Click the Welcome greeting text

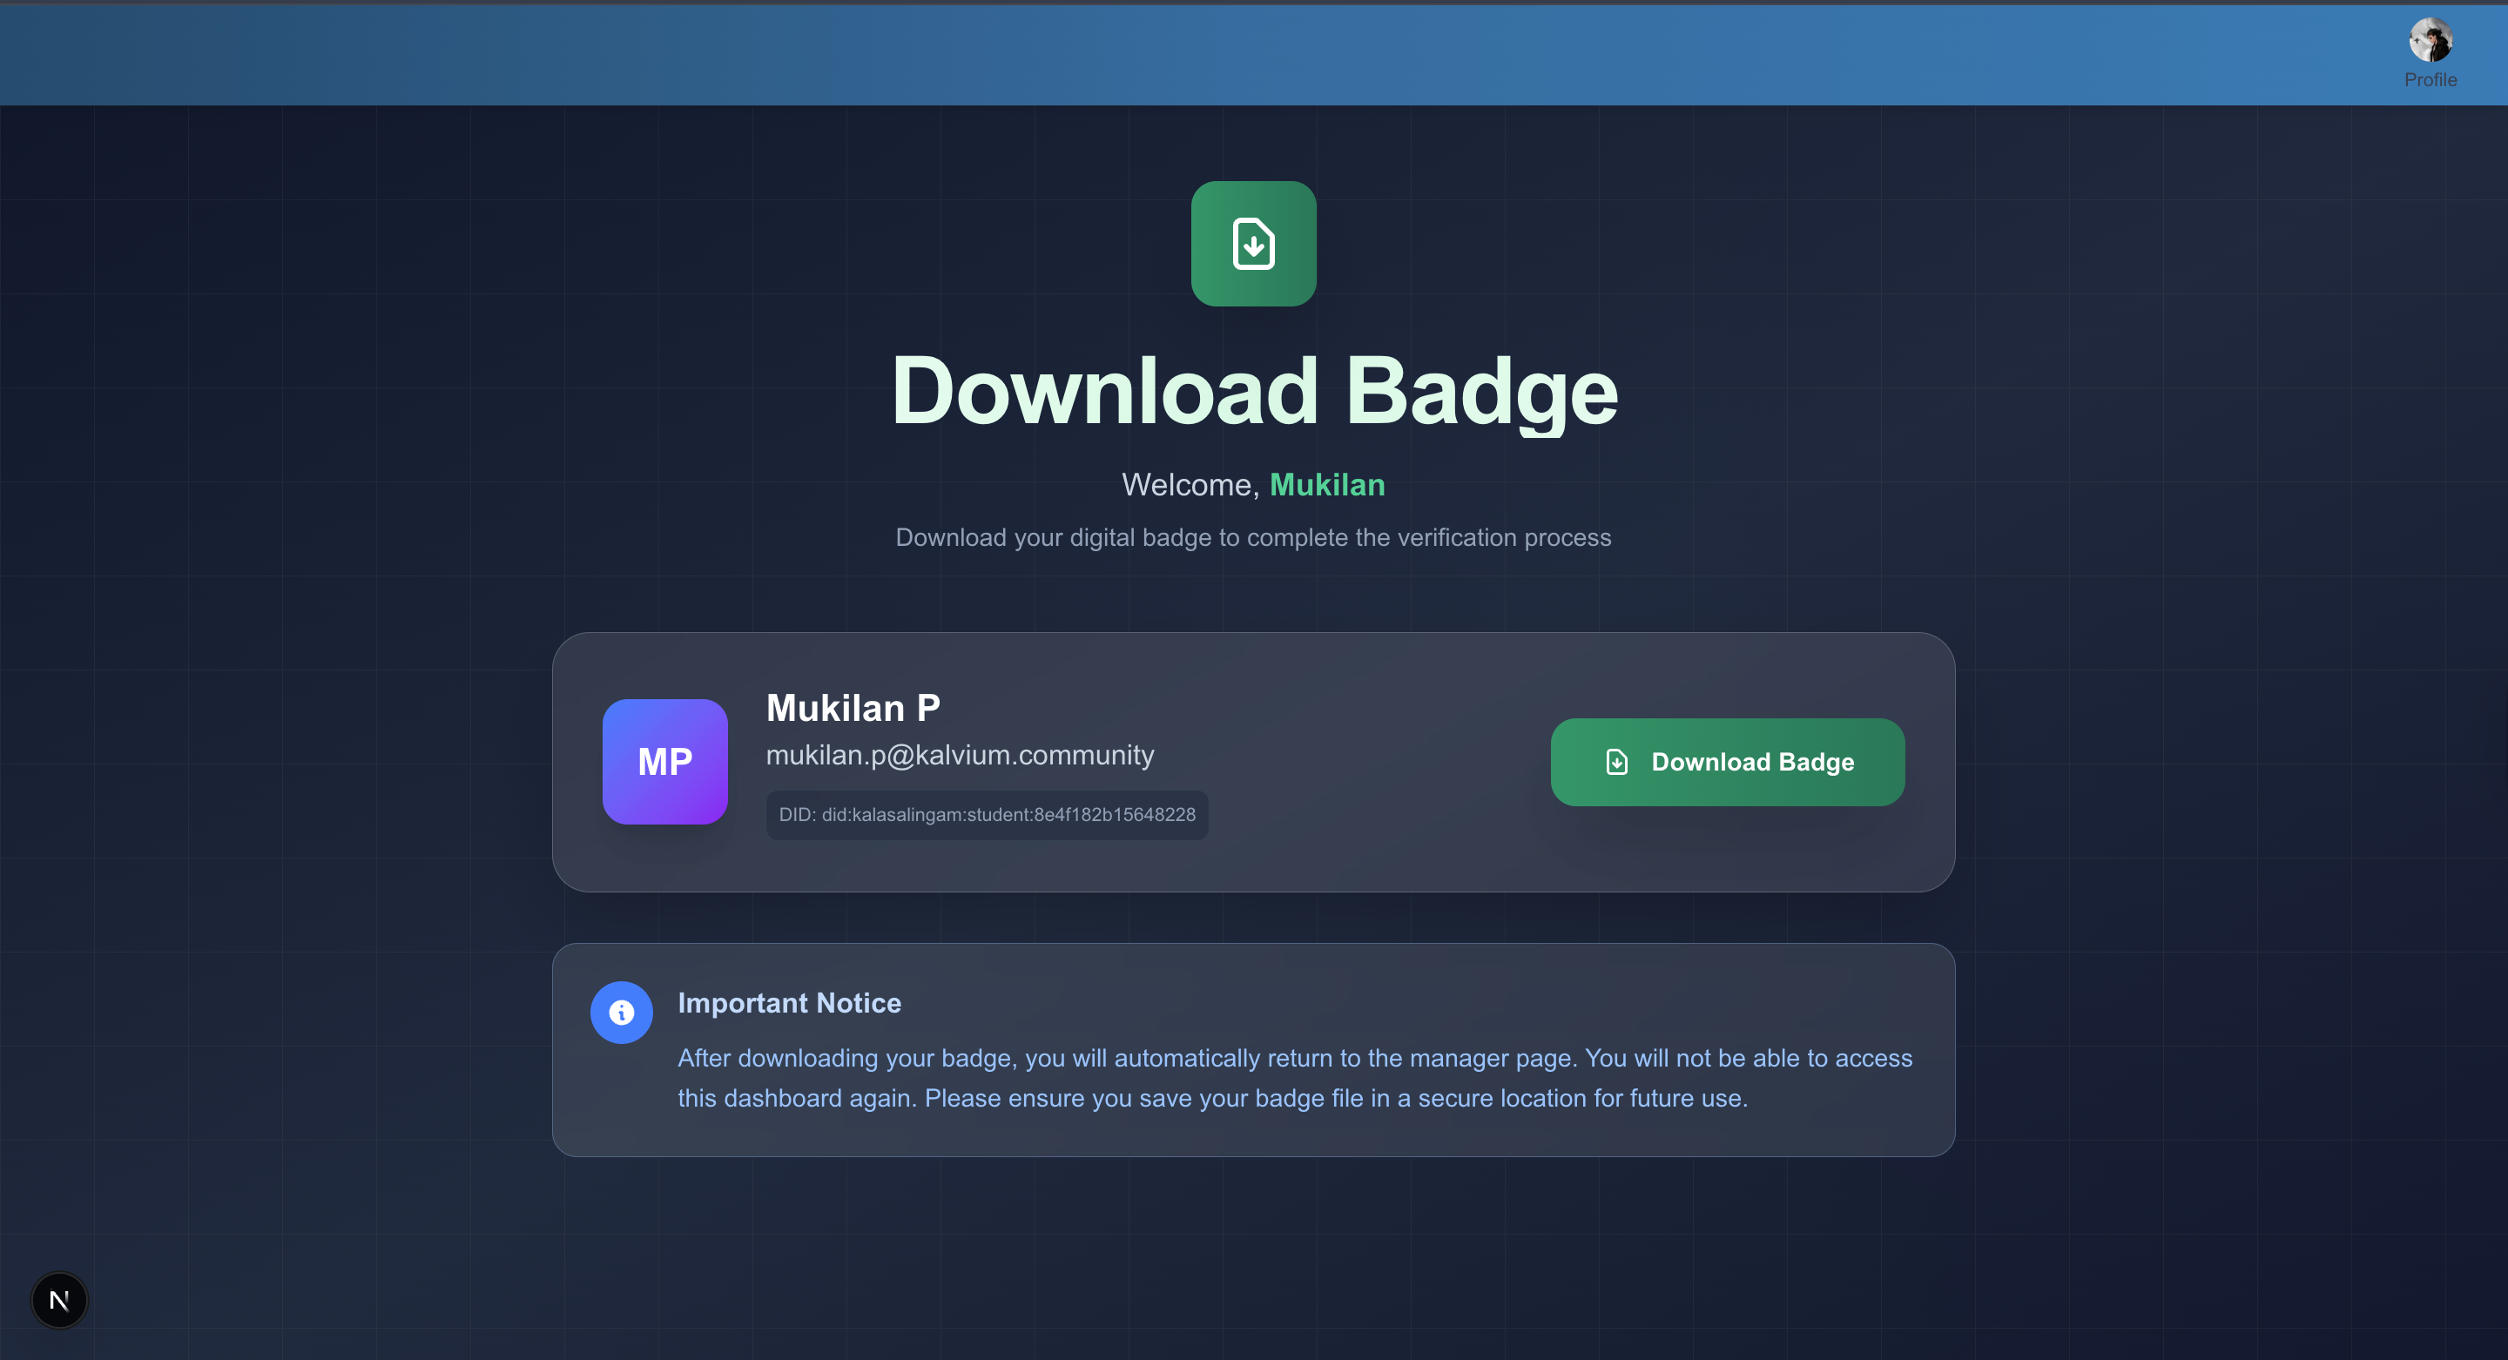(1190, 485)
